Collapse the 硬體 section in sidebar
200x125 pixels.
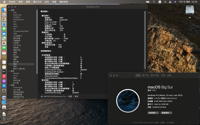tap(9, 10)
